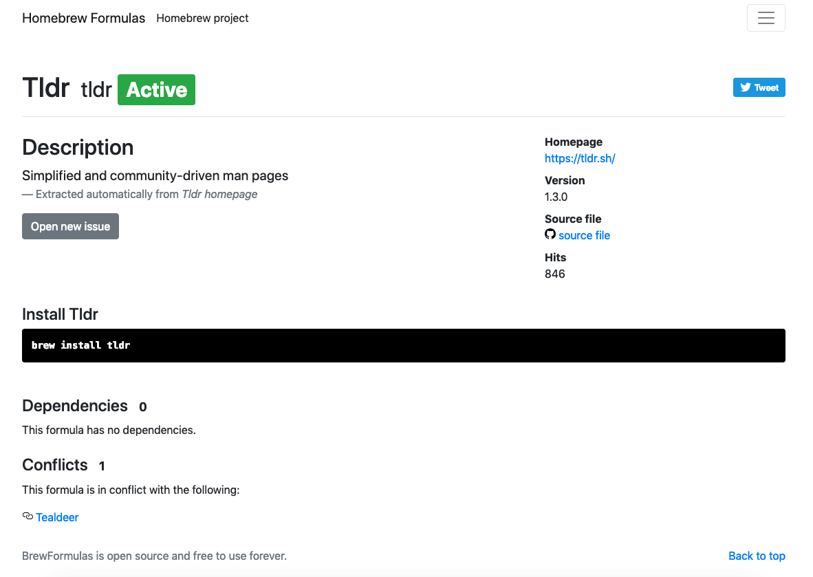Share the formula with the Tweet button
813x577 pixels.
(759, 87)
